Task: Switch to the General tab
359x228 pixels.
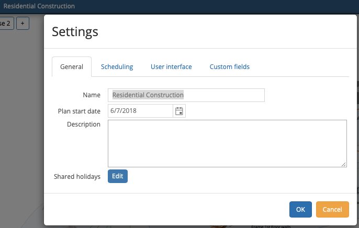Action: [x=72, y=67]
